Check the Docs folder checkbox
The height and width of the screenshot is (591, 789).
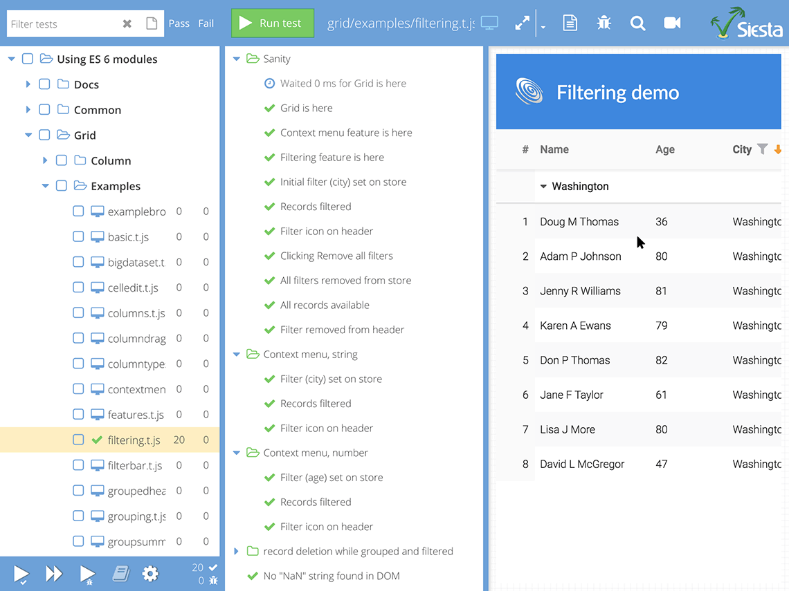click(x=45, y=84)
